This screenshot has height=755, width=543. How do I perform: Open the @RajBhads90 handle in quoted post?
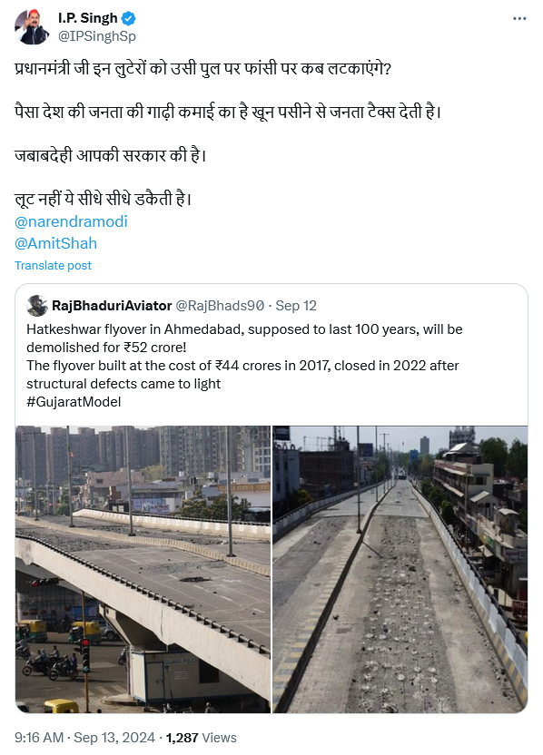(220, 306)
